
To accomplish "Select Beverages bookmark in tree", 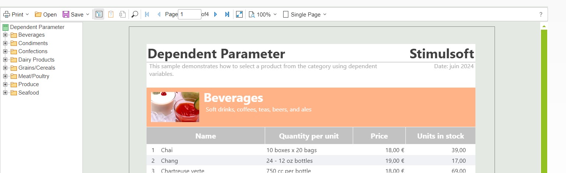I will pos(31,35).
